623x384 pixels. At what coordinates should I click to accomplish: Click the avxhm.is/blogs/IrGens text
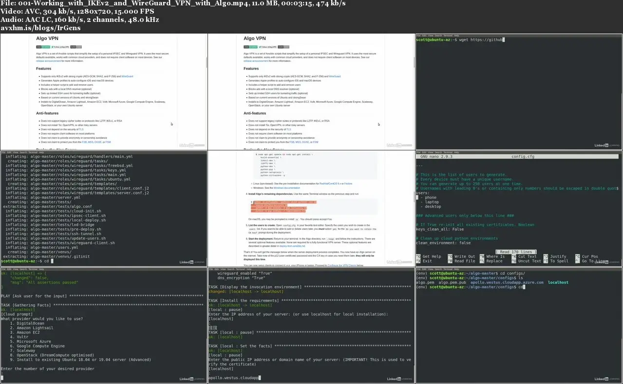point(41,28)
